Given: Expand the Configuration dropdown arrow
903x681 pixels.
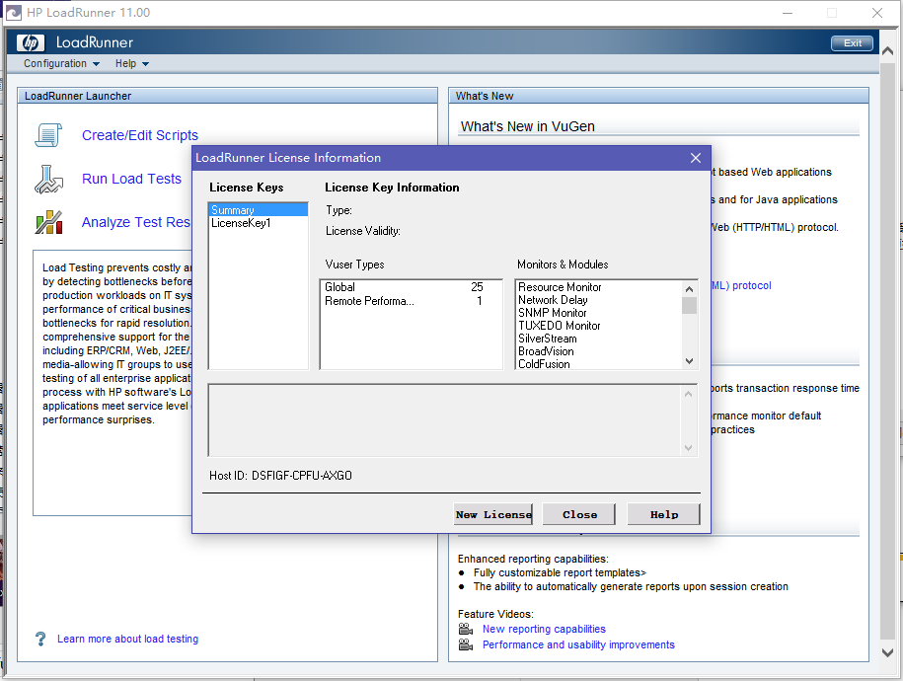Looking at the screenshot, I should click(96, 64).
